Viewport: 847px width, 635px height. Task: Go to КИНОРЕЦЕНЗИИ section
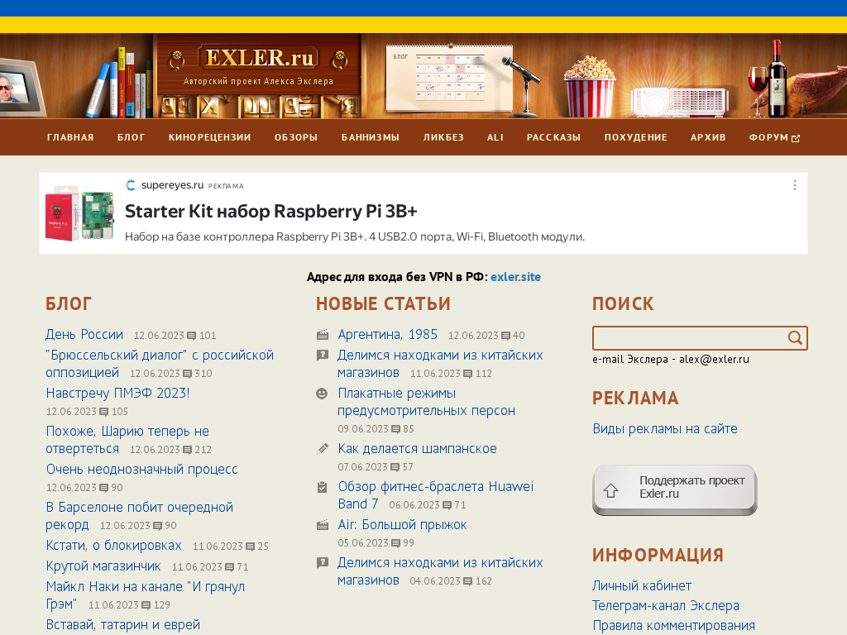209,138
